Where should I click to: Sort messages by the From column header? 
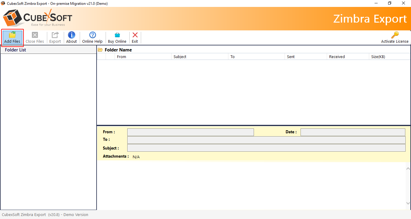pyautogui.click(x=122, y=57)
